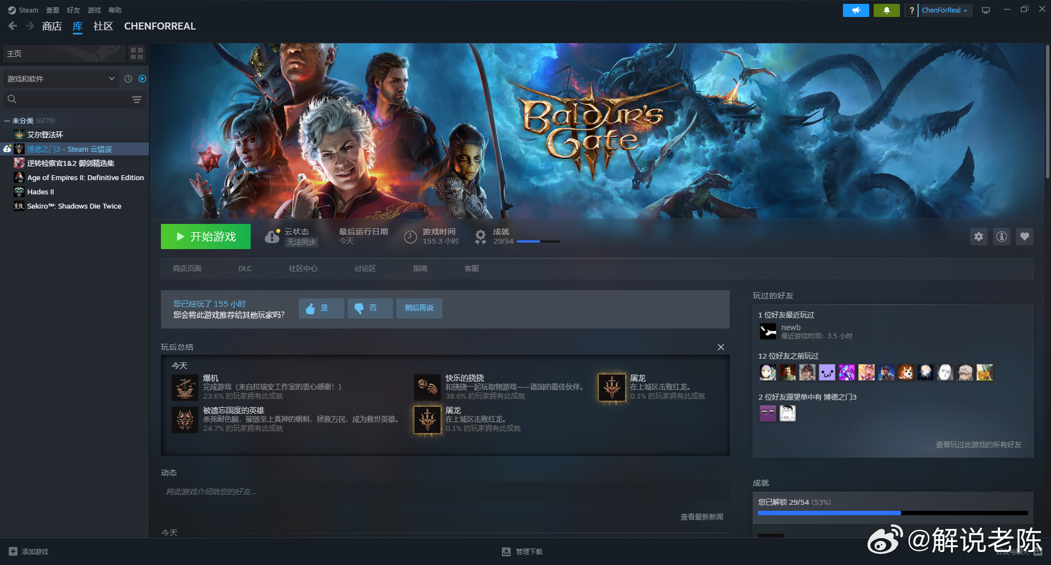Open the announcements megaphone button

pos(856,10)
